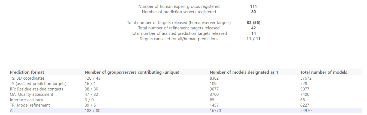Screen dimensions: 367x115
Task: Click 'Number of prediction servers registered' text
Action: [179, 12]
